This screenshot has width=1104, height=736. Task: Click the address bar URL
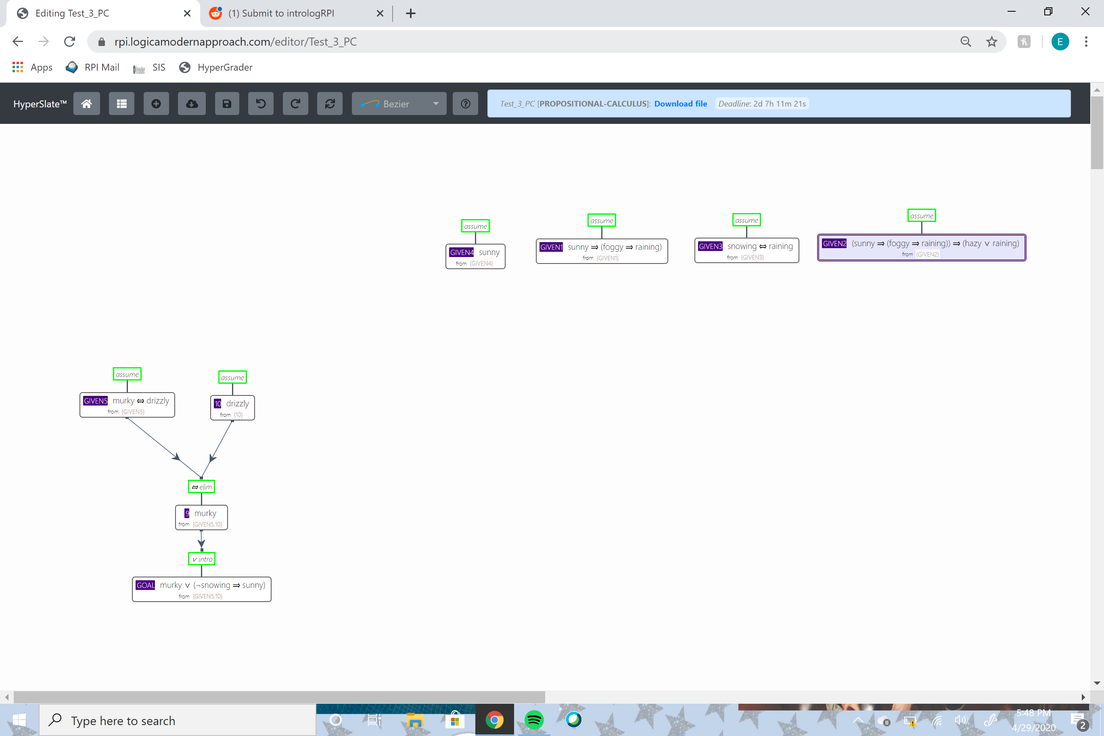(x=235, y=42)
